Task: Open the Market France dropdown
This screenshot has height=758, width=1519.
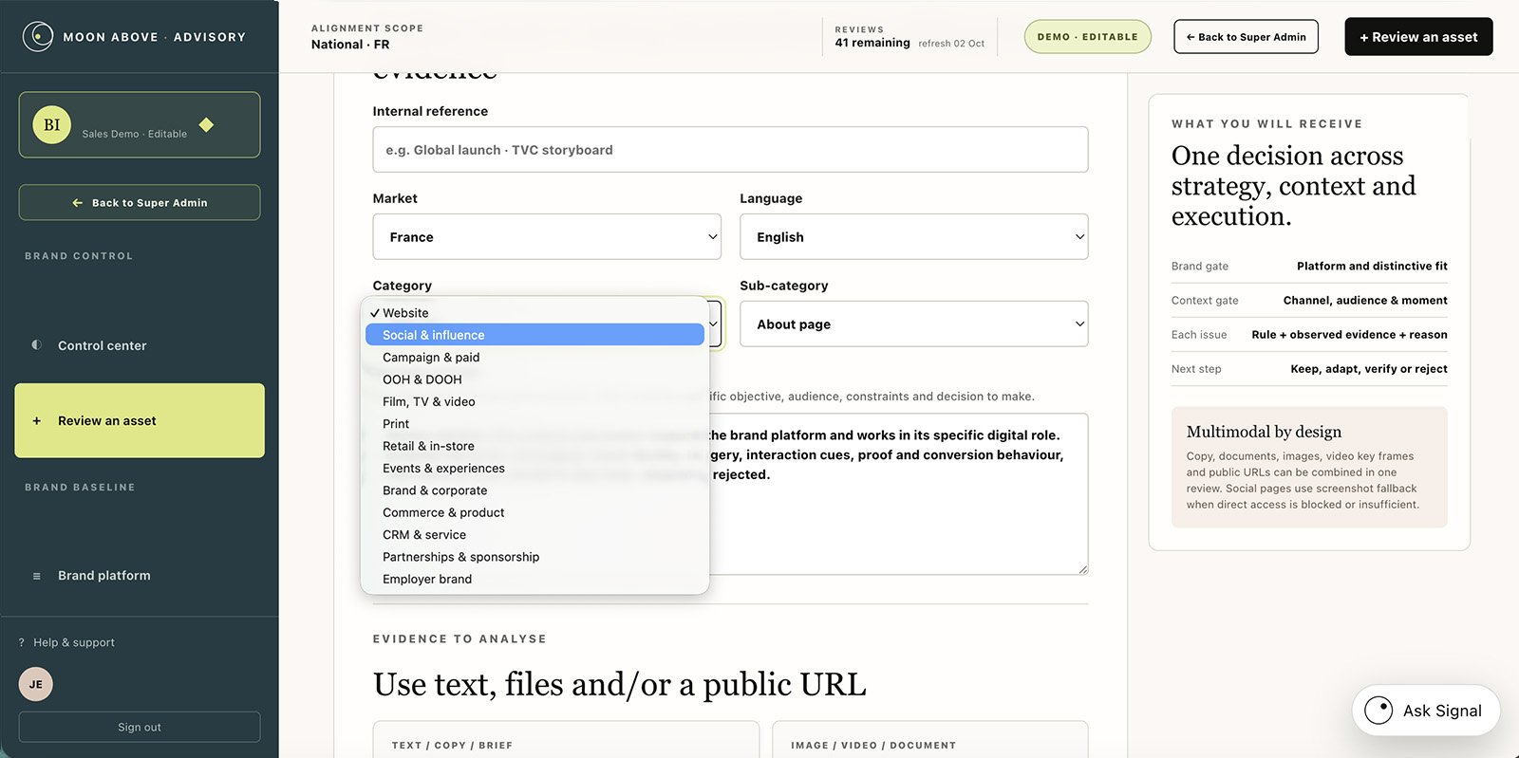Action: click(x=547, y=237)
